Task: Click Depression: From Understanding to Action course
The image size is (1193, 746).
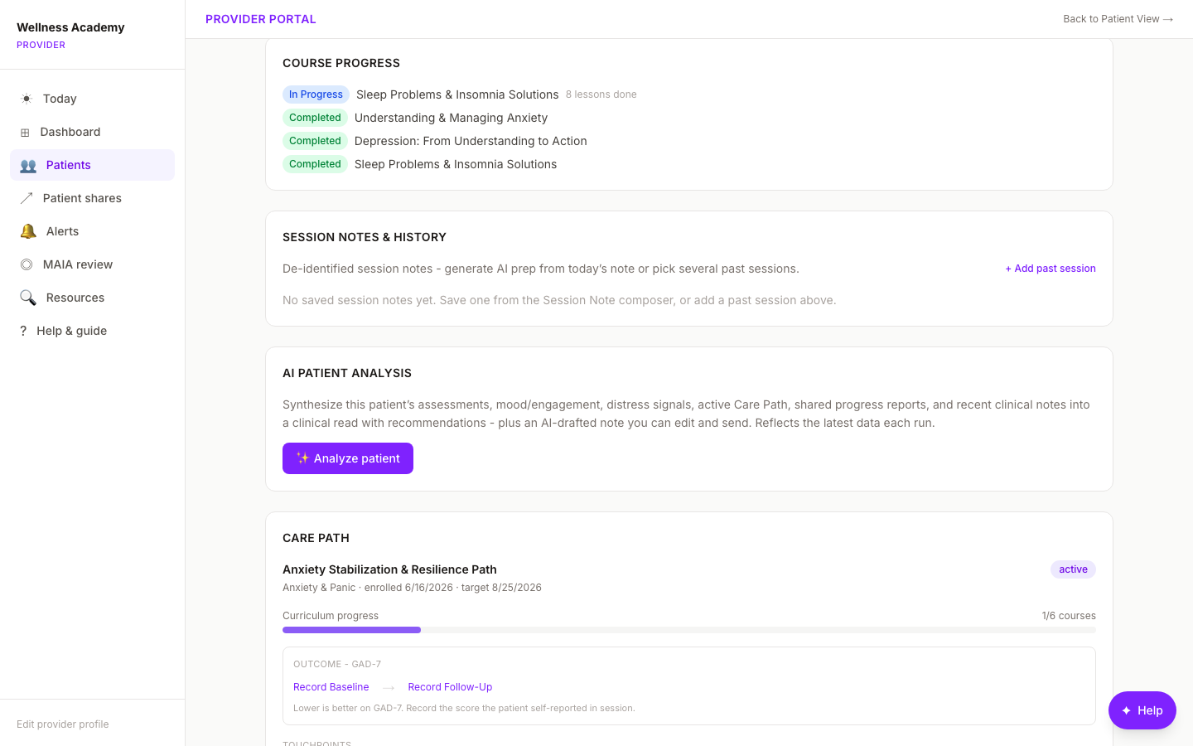Action: (471, 141)
